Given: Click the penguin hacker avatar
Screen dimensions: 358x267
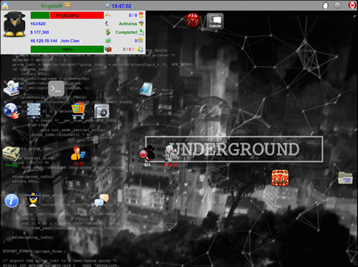Looking at the screenshot, I should [x=14, y=24].
